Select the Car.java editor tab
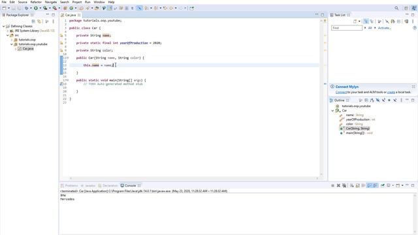Viewport: 418px width, 235px height. (x=71, y=15)
